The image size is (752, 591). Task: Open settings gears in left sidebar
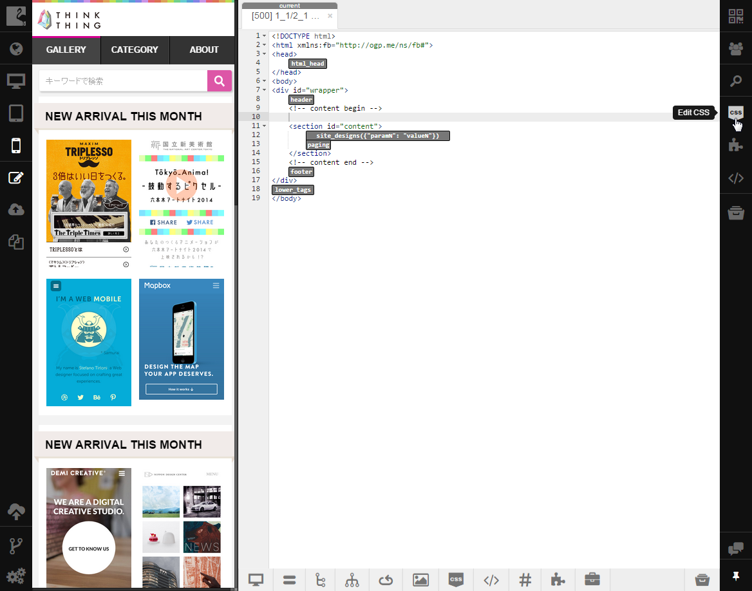pos(16,576)
